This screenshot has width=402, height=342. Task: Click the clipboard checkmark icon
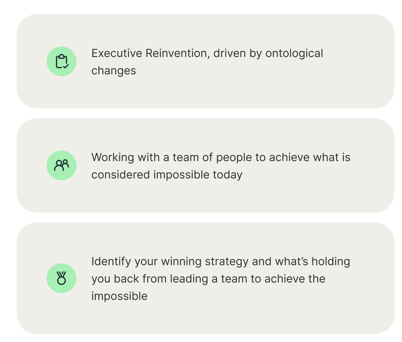point(62,61)
